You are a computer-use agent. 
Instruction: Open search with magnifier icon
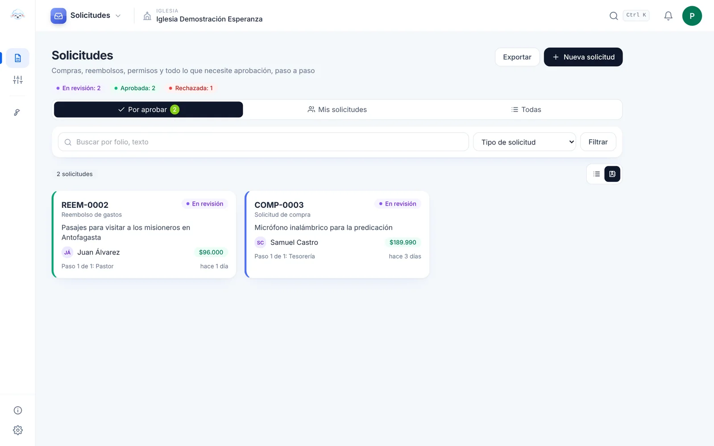[614, 16]
